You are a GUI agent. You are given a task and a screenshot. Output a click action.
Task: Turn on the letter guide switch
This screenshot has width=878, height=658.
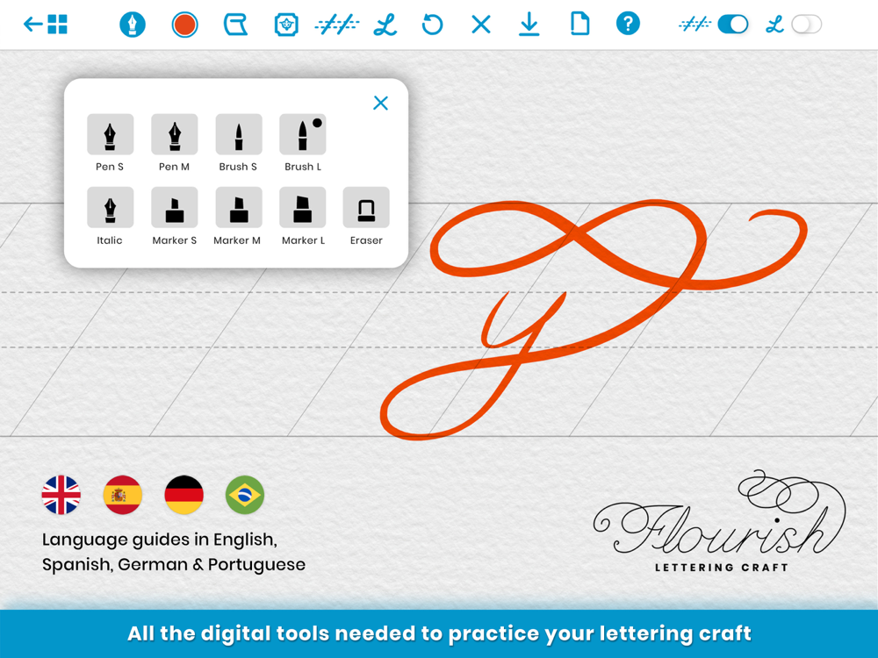click(x=807, y=24)
